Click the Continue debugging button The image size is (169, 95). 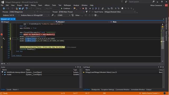click(x=66, y=8)
